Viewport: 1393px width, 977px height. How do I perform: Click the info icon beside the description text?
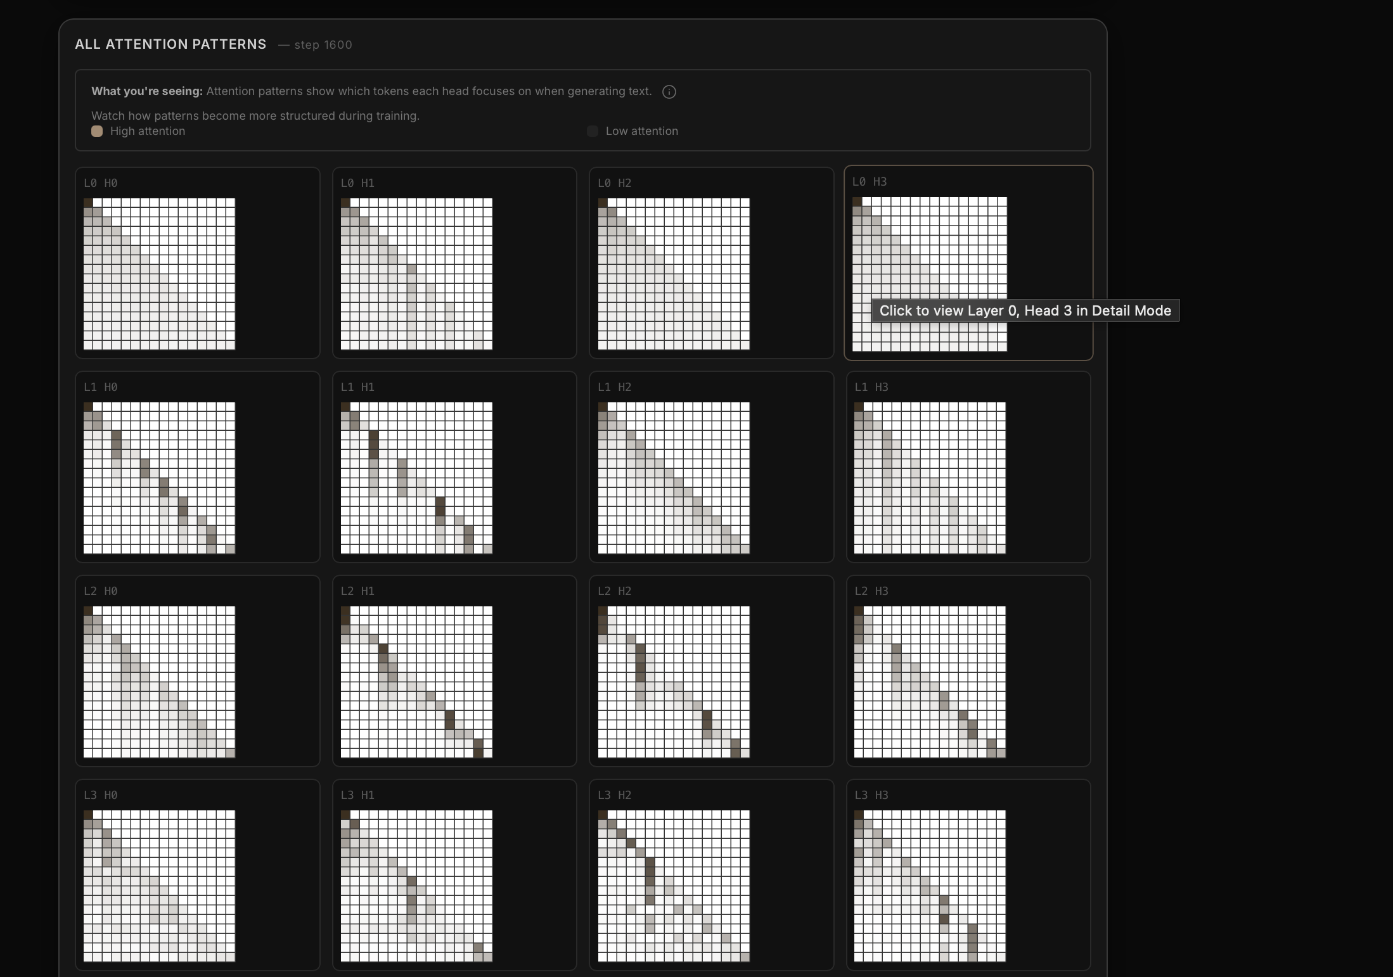[x=669, y=92]
